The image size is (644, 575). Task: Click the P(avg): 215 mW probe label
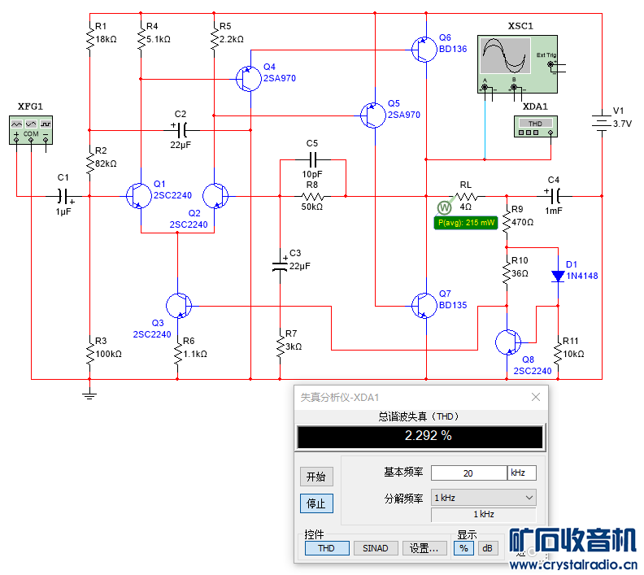466,223
